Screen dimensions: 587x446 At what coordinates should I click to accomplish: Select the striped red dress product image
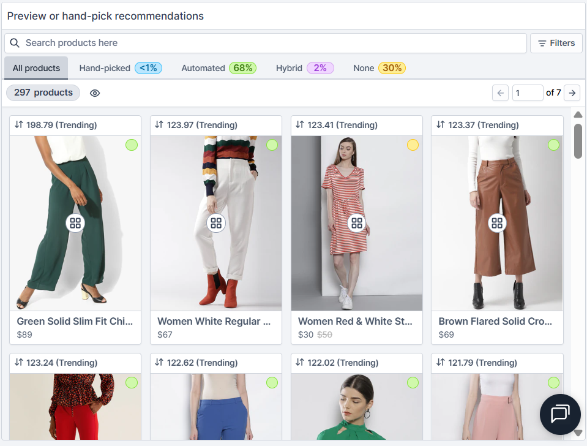click(357, 224)
